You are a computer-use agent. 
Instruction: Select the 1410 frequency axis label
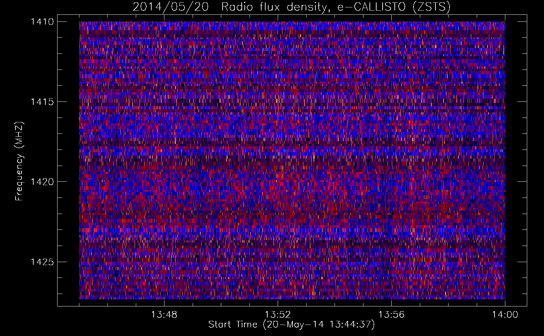[42, 22]
